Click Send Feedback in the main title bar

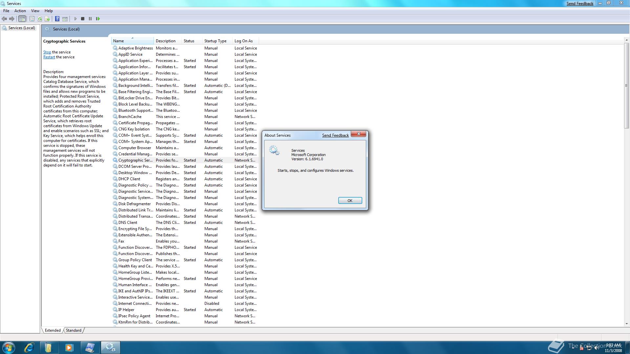[x=580, y=4]
